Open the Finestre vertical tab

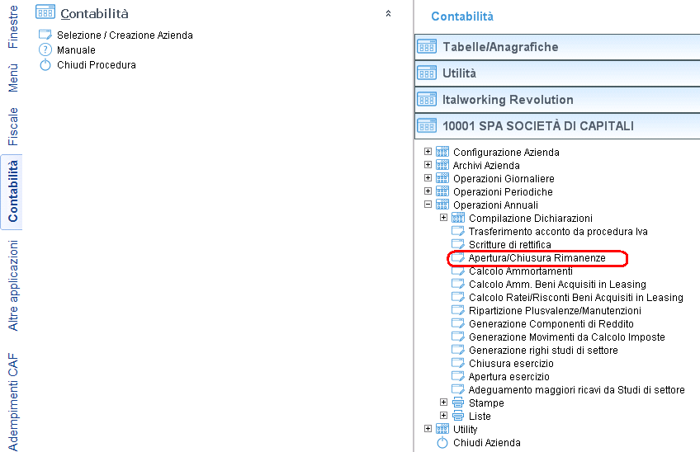point(12,26)
